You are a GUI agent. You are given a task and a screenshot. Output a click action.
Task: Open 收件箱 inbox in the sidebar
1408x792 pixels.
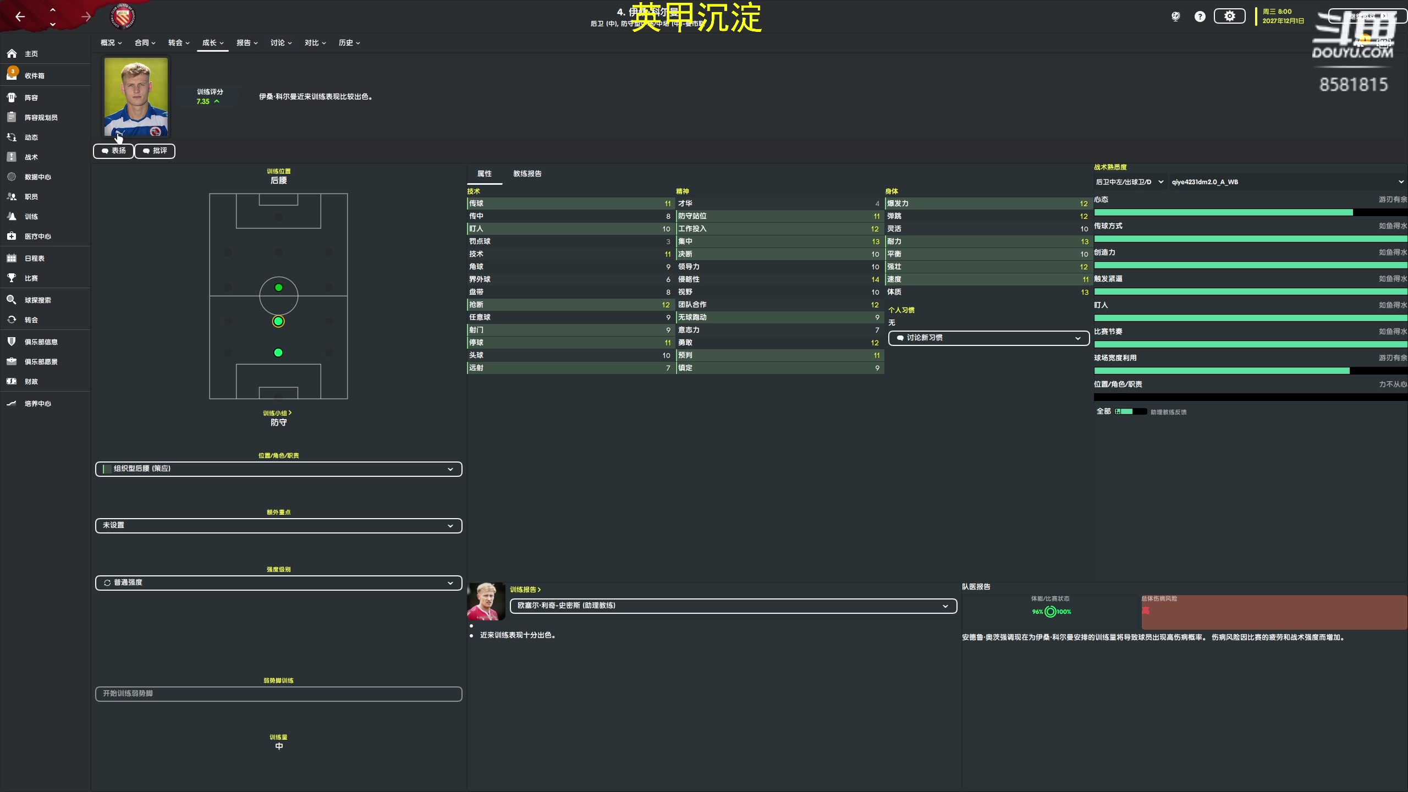34,75
